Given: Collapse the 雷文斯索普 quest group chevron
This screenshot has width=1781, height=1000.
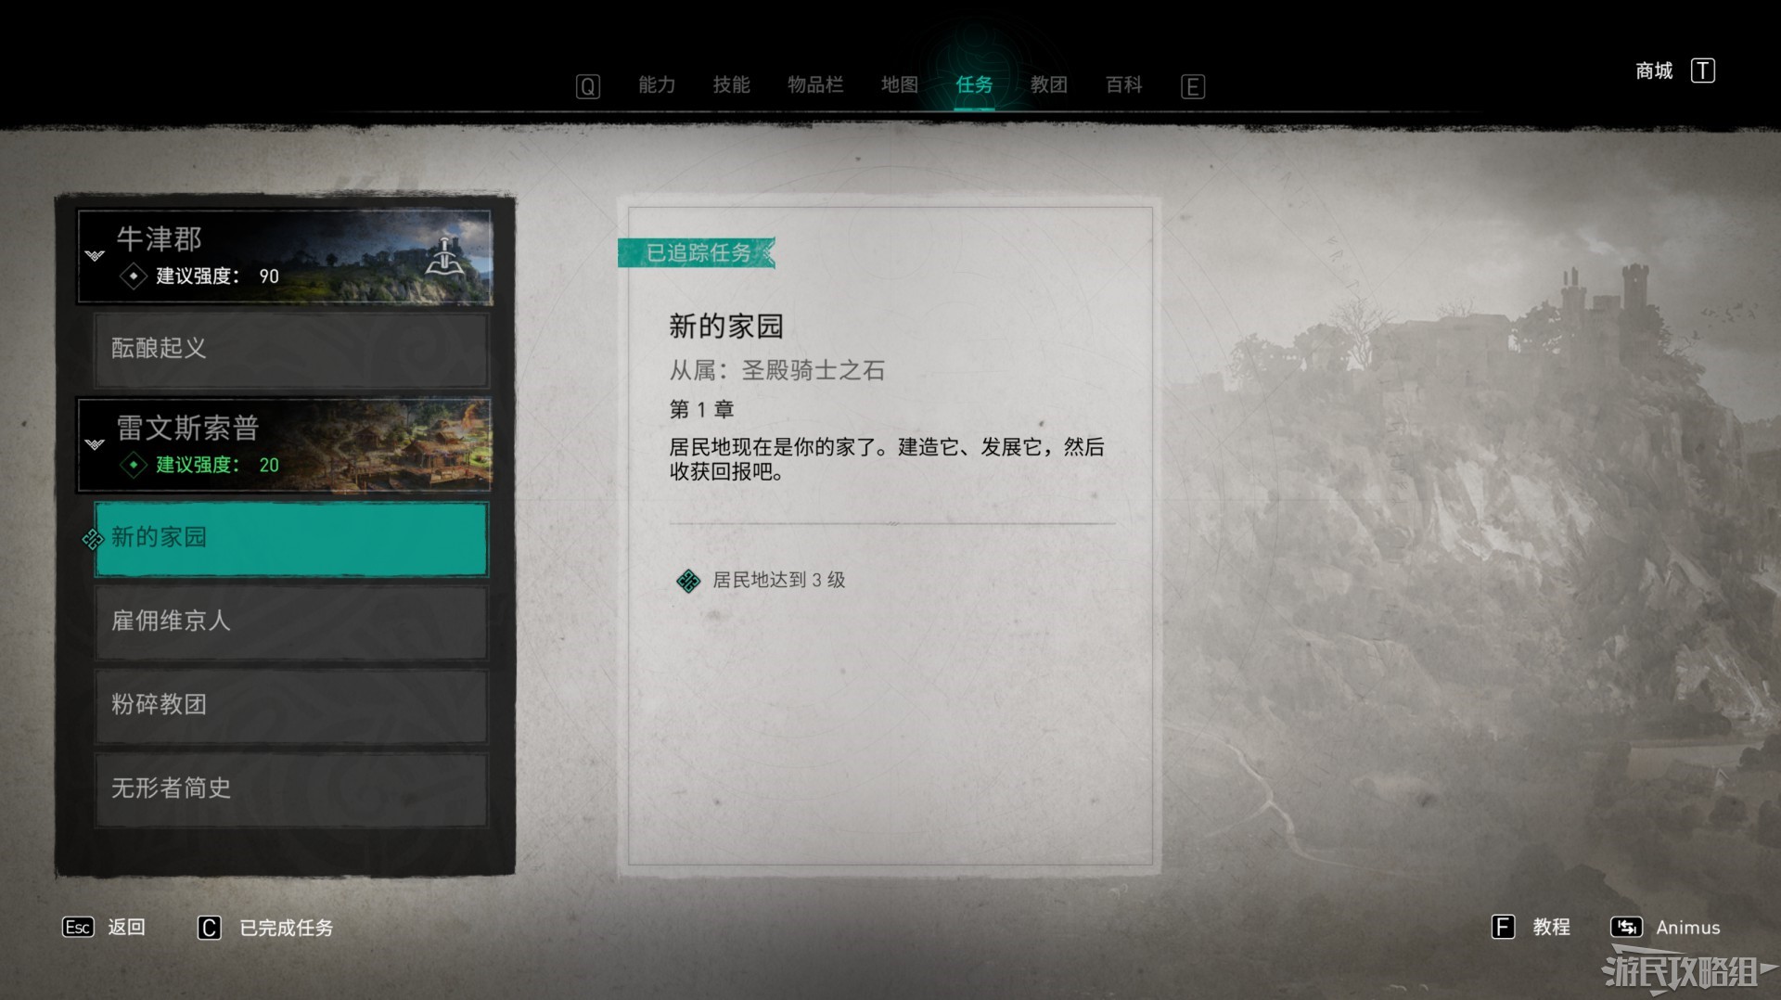Looking at the screenshot, I should tap(95, 444).
